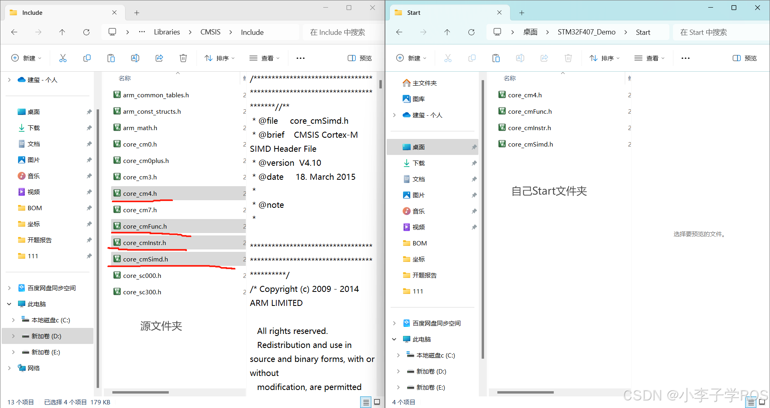Collapse the 此电脑 tree entry
The image size is (770, 408).
pyautogui.click(x=9, y=304)
